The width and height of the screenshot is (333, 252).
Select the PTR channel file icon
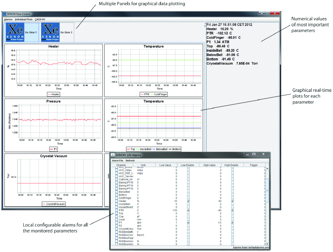116,210
